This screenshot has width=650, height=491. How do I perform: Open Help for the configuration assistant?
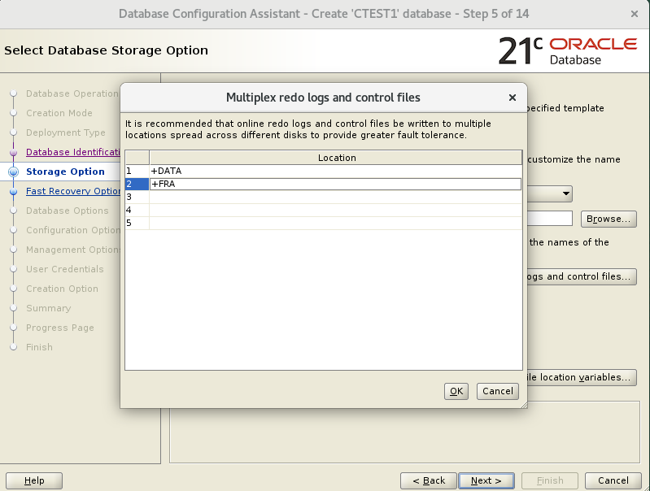point(34,480)
